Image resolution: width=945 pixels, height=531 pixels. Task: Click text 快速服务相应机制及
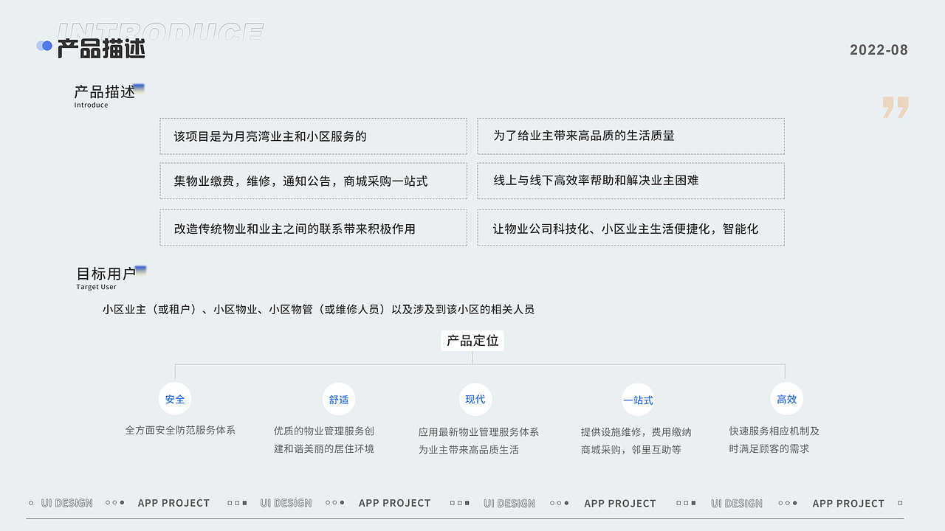pyautogui.click(x=774, y=431)
